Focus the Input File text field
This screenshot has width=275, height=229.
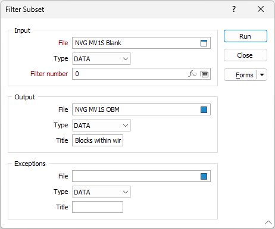click(136, 43)
